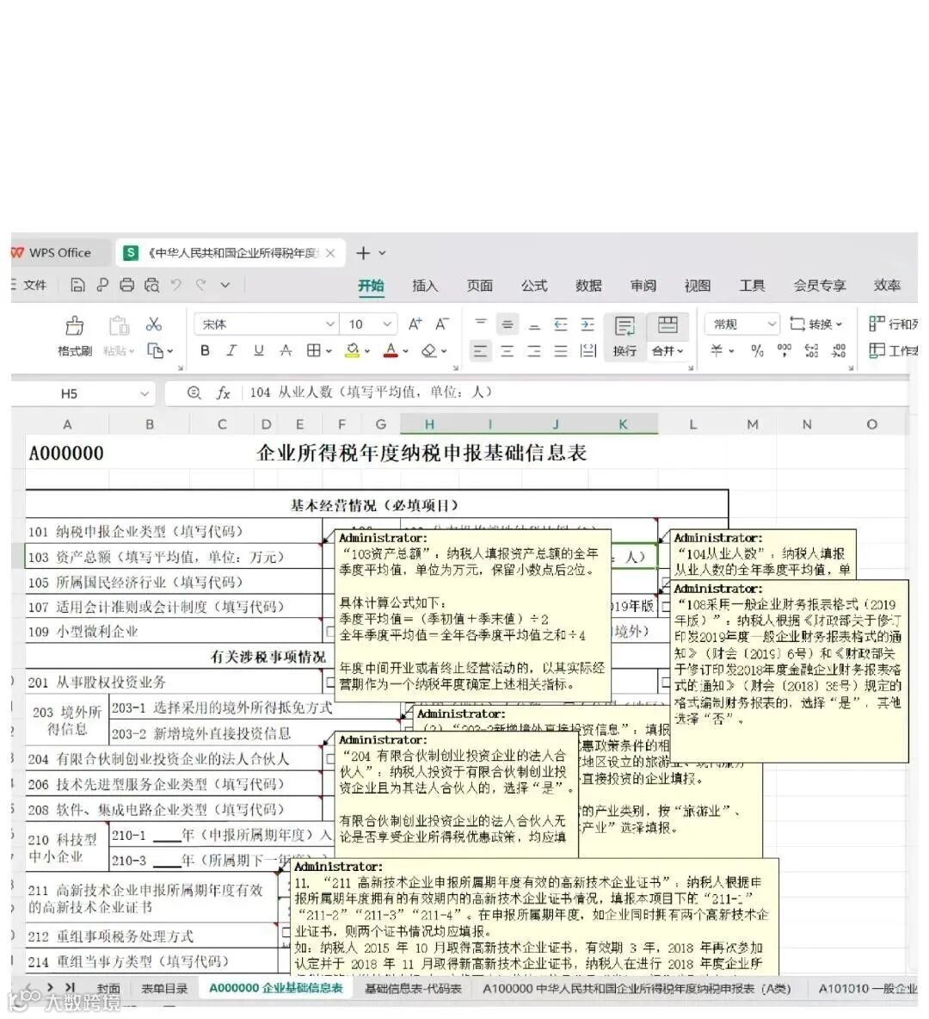The height and width of the screenshot is (1019, 929).
Task: Cut the selection with the scissors icon
Action: 155,324
